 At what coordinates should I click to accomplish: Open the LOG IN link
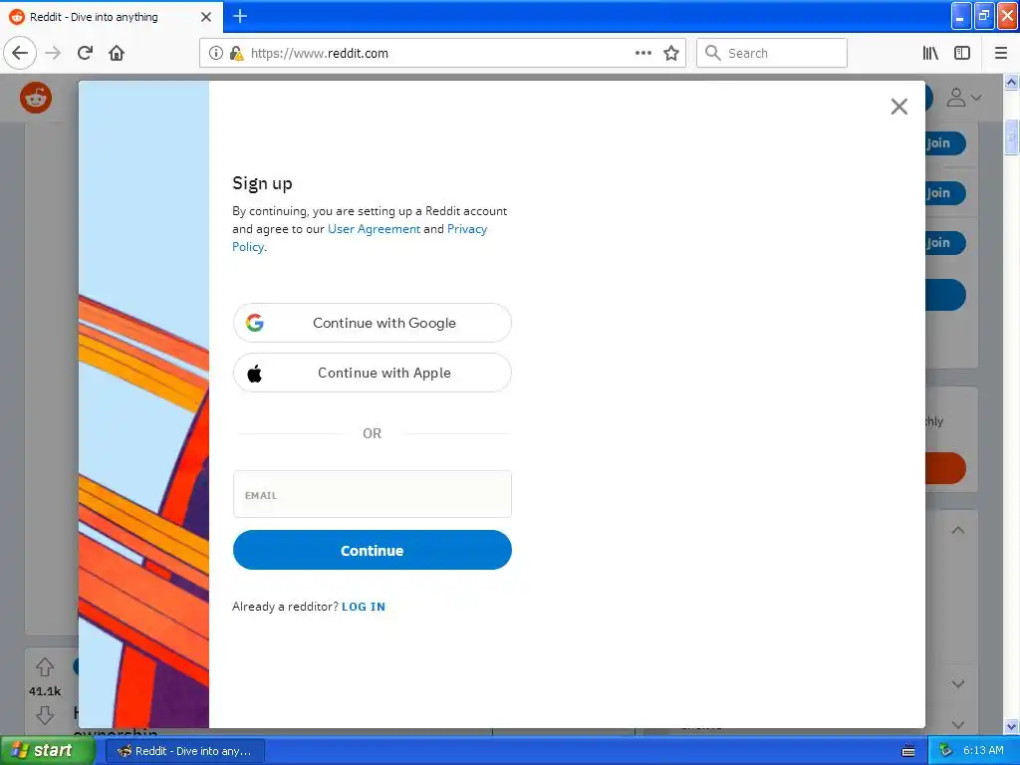point(363,607)
